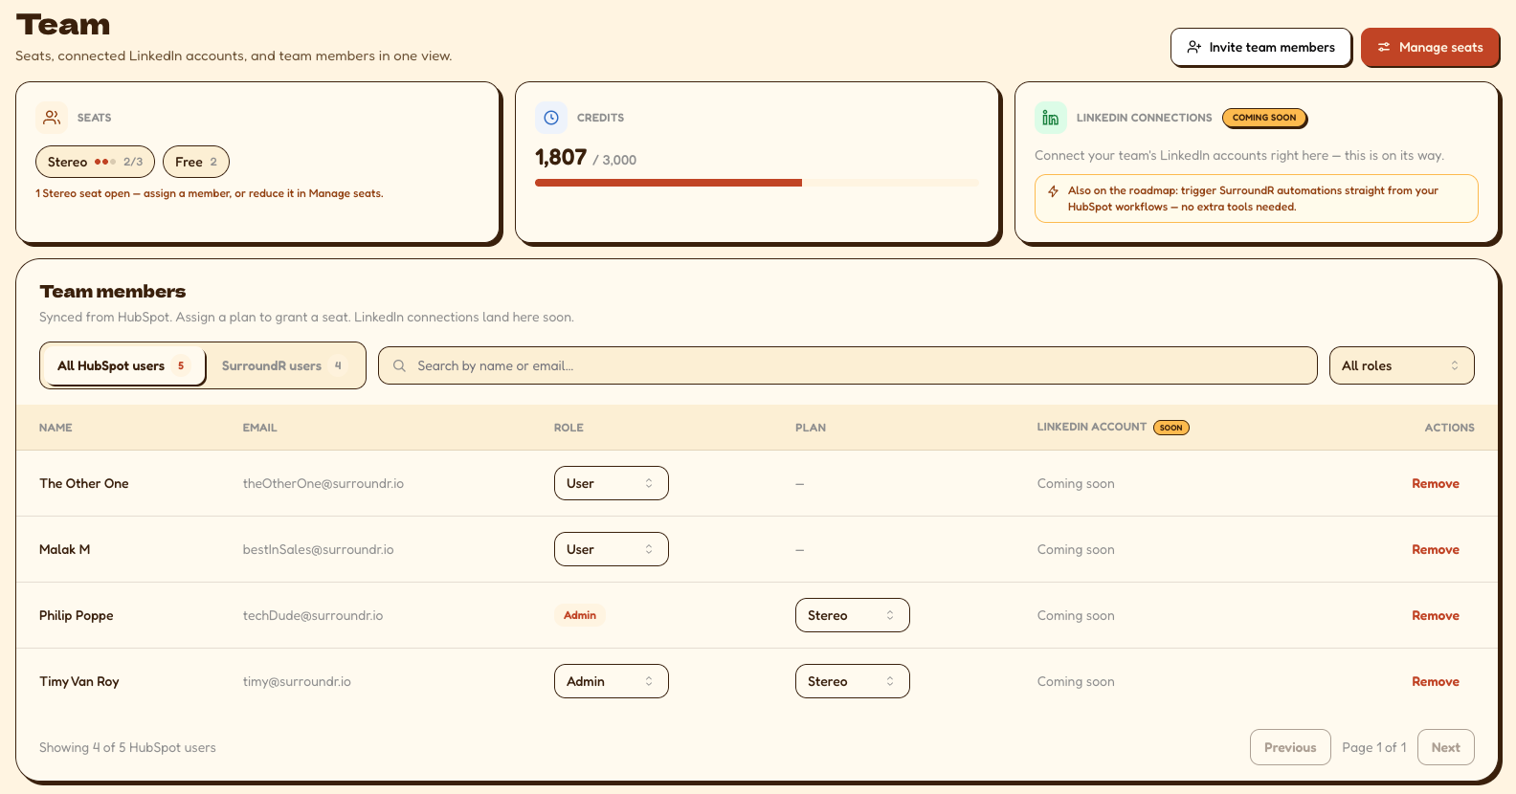This screenshot has height=794, width=1516.
Task: Click the Soon badge beside LinkedIn Account
Action: 1171,428
